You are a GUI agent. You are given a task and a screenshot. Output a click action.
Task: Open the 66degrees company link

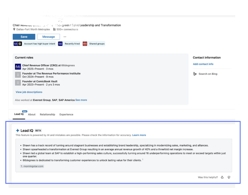[68, 65]
